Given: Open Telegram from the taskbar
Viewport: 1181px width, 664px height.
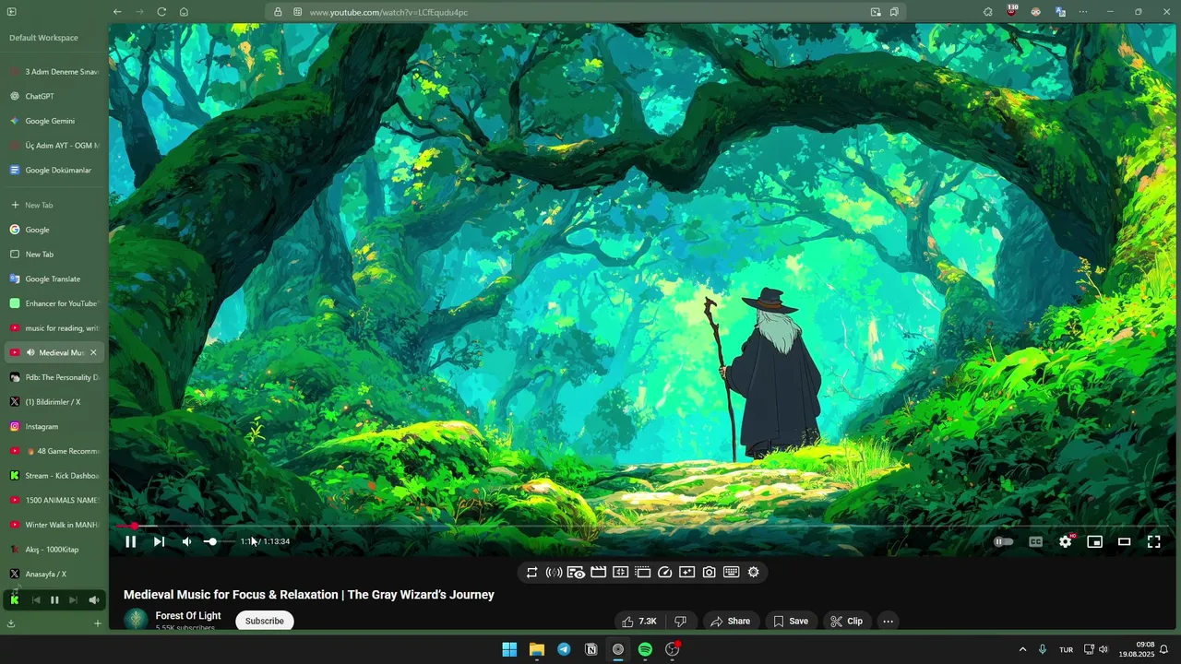Looking at the screenshot, I should [x=564, y=649].
